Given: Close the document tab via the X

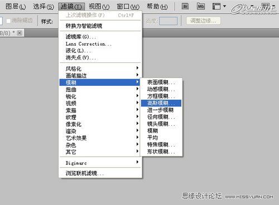Looking at the screenshot, I should pyautogui.click(x=20, y=33).
